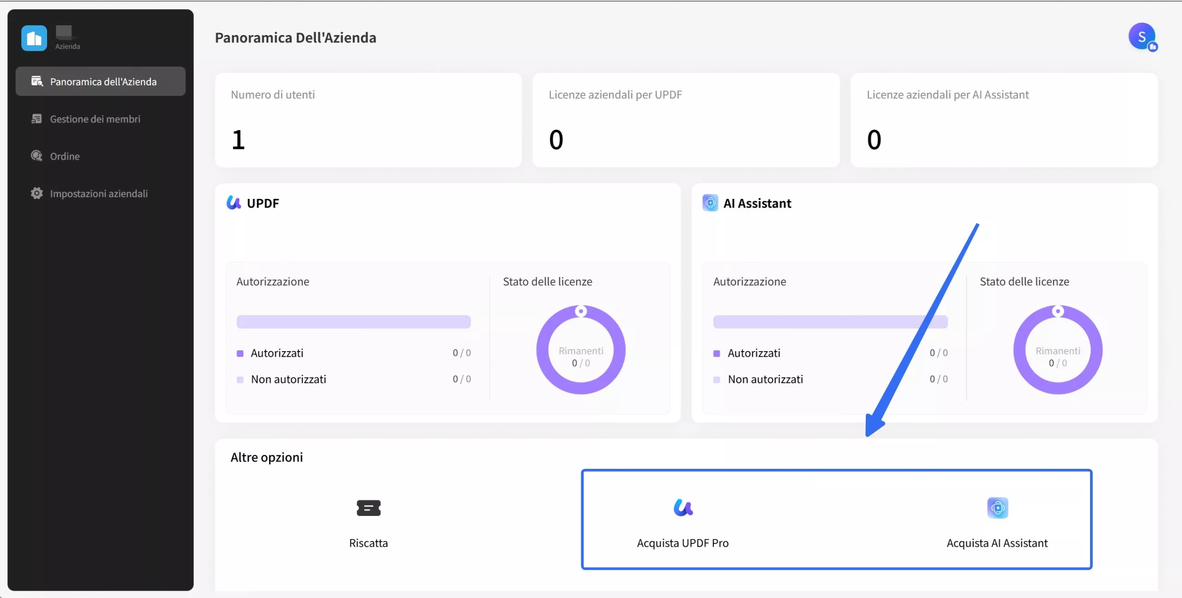Click Acquista UPDF Pro label
The height and width of the screenshot is (598, 1182).
pyautogui.click(x=682, y=543)
